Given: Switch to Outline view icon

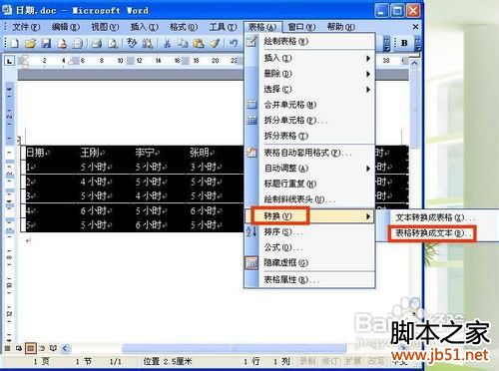Looking at the screenshot, I should (x=42, y=348).
